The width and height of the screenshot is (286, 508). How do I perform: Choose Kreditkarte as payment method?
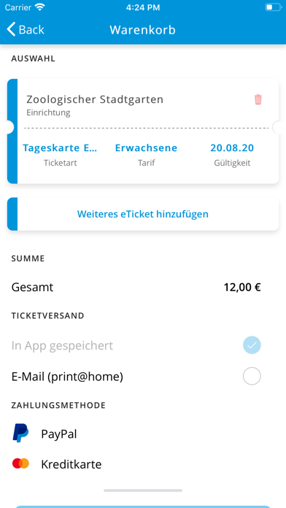pyautogui.click(x=143, y=464)
